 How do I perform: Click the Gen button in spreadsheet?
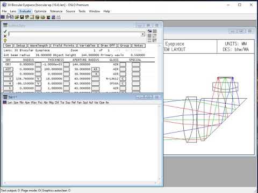(8, 46)
